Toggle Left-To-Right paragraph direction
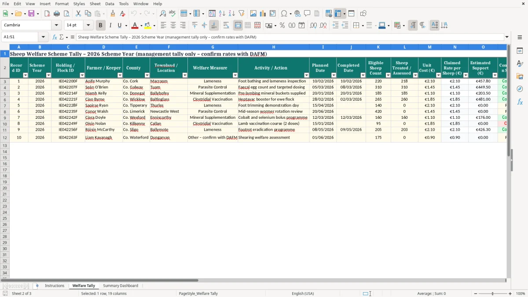The width and height of the screenshot is (528, 297). pos(413,26)
